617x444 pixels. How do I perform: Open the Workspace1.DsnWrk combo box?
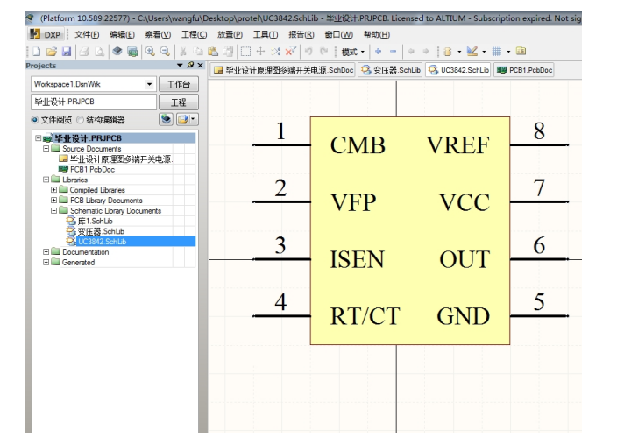coord(93,84)
